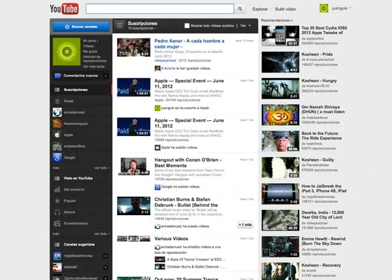Open 'Hangout with Conan O'Brien' video title
Viewport: 392px width, 280px height.
(188, 163)
